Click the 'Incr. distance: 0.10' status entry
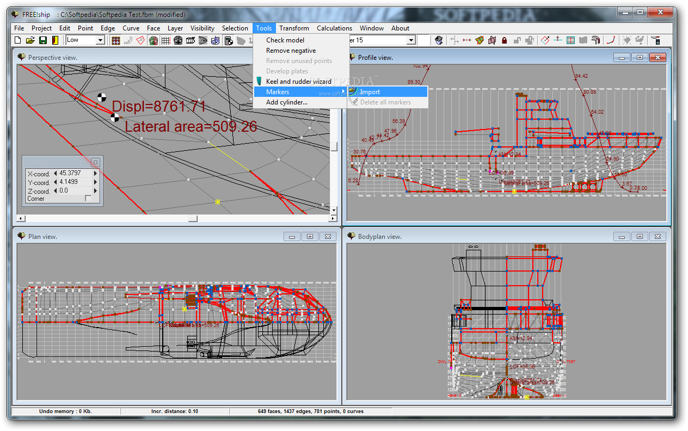Viewport: 688px width, 431px height. coord(175,411)
